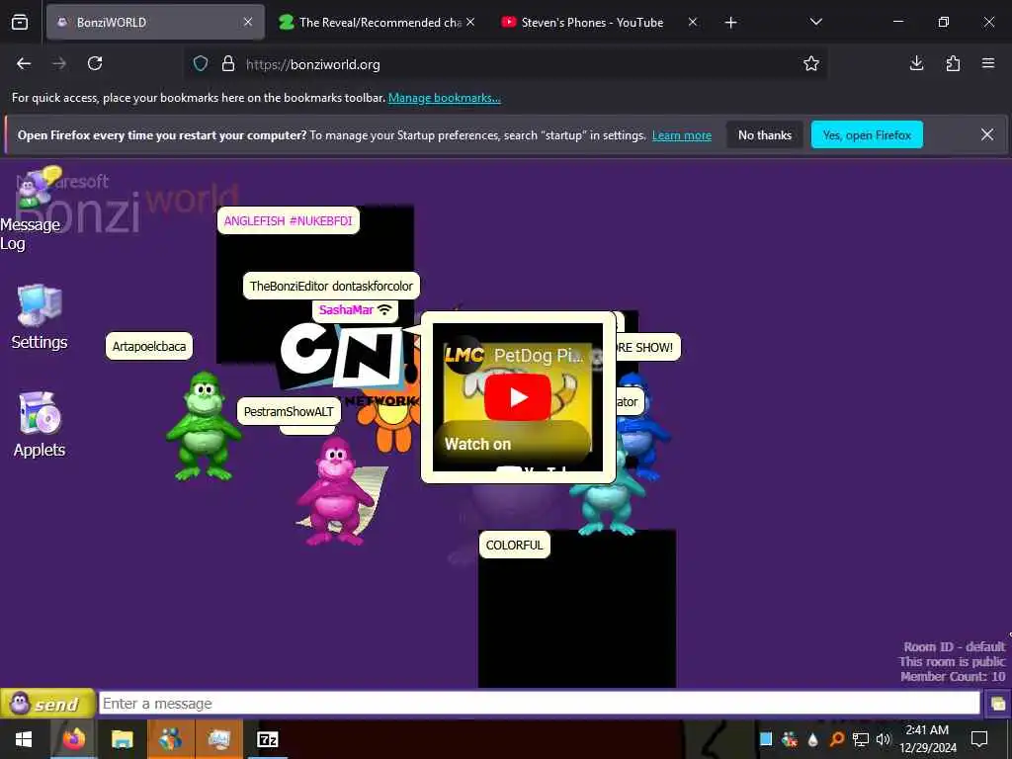Screen dimensions: 1012x759
Task: Click the forward navigation arrow
Action: pos(59,63)
